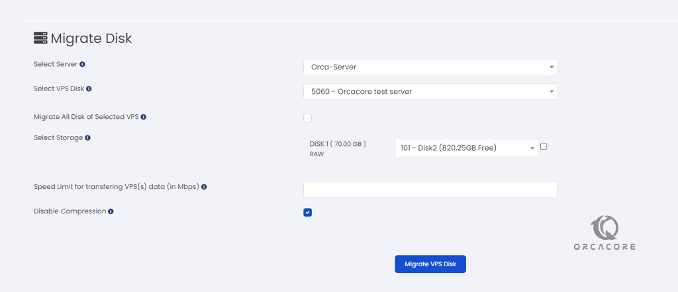Image resolution: width=678 pixels, height=292 pixels.
Task: Click the info icon beside Select Storage
Action: 88,138
